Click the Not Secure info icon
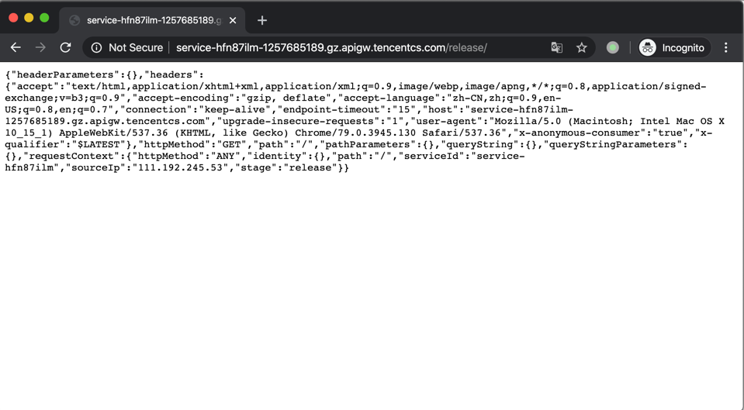Image resolution: width=744 pixels, height=410 pixels. click(96, 47)
